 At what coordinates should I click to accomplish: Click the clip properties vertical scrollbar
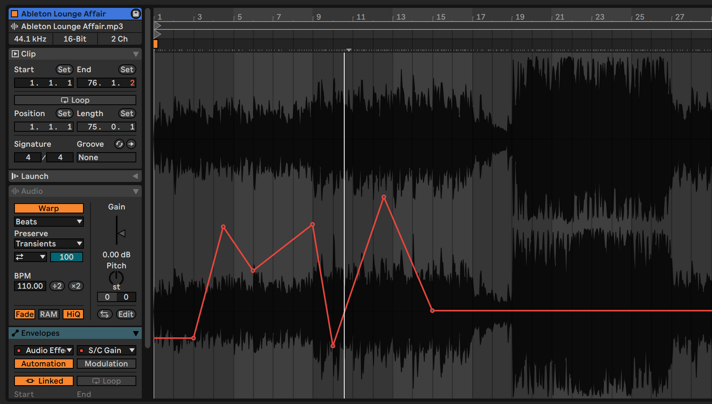point(147,178)
